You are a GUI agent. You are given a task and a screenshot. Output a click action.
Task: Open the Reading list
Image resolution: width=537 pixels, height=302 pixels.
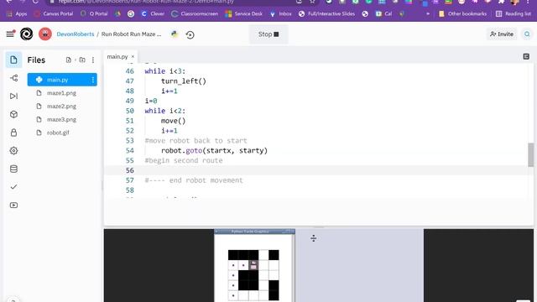(x=514, y=13)
